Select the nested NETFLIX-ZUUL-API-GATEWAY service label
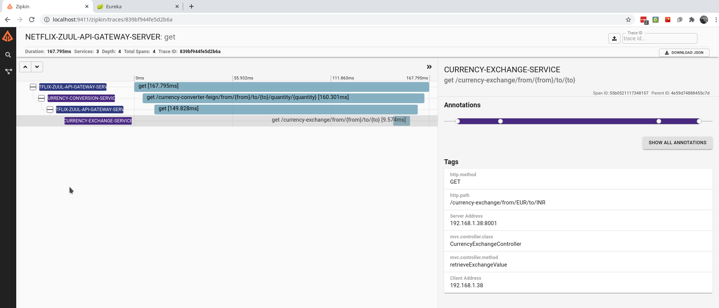Viewport: 719px width, 308px height. 90,110
